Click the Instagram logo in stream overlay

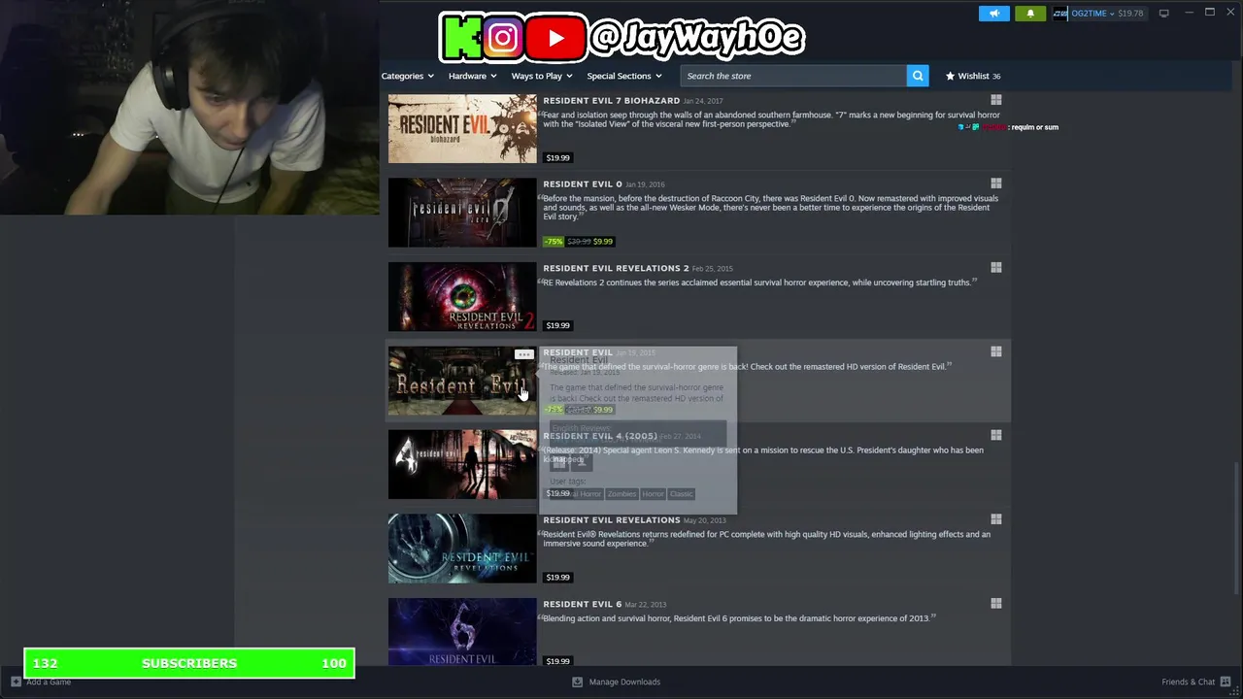(502, 38)
